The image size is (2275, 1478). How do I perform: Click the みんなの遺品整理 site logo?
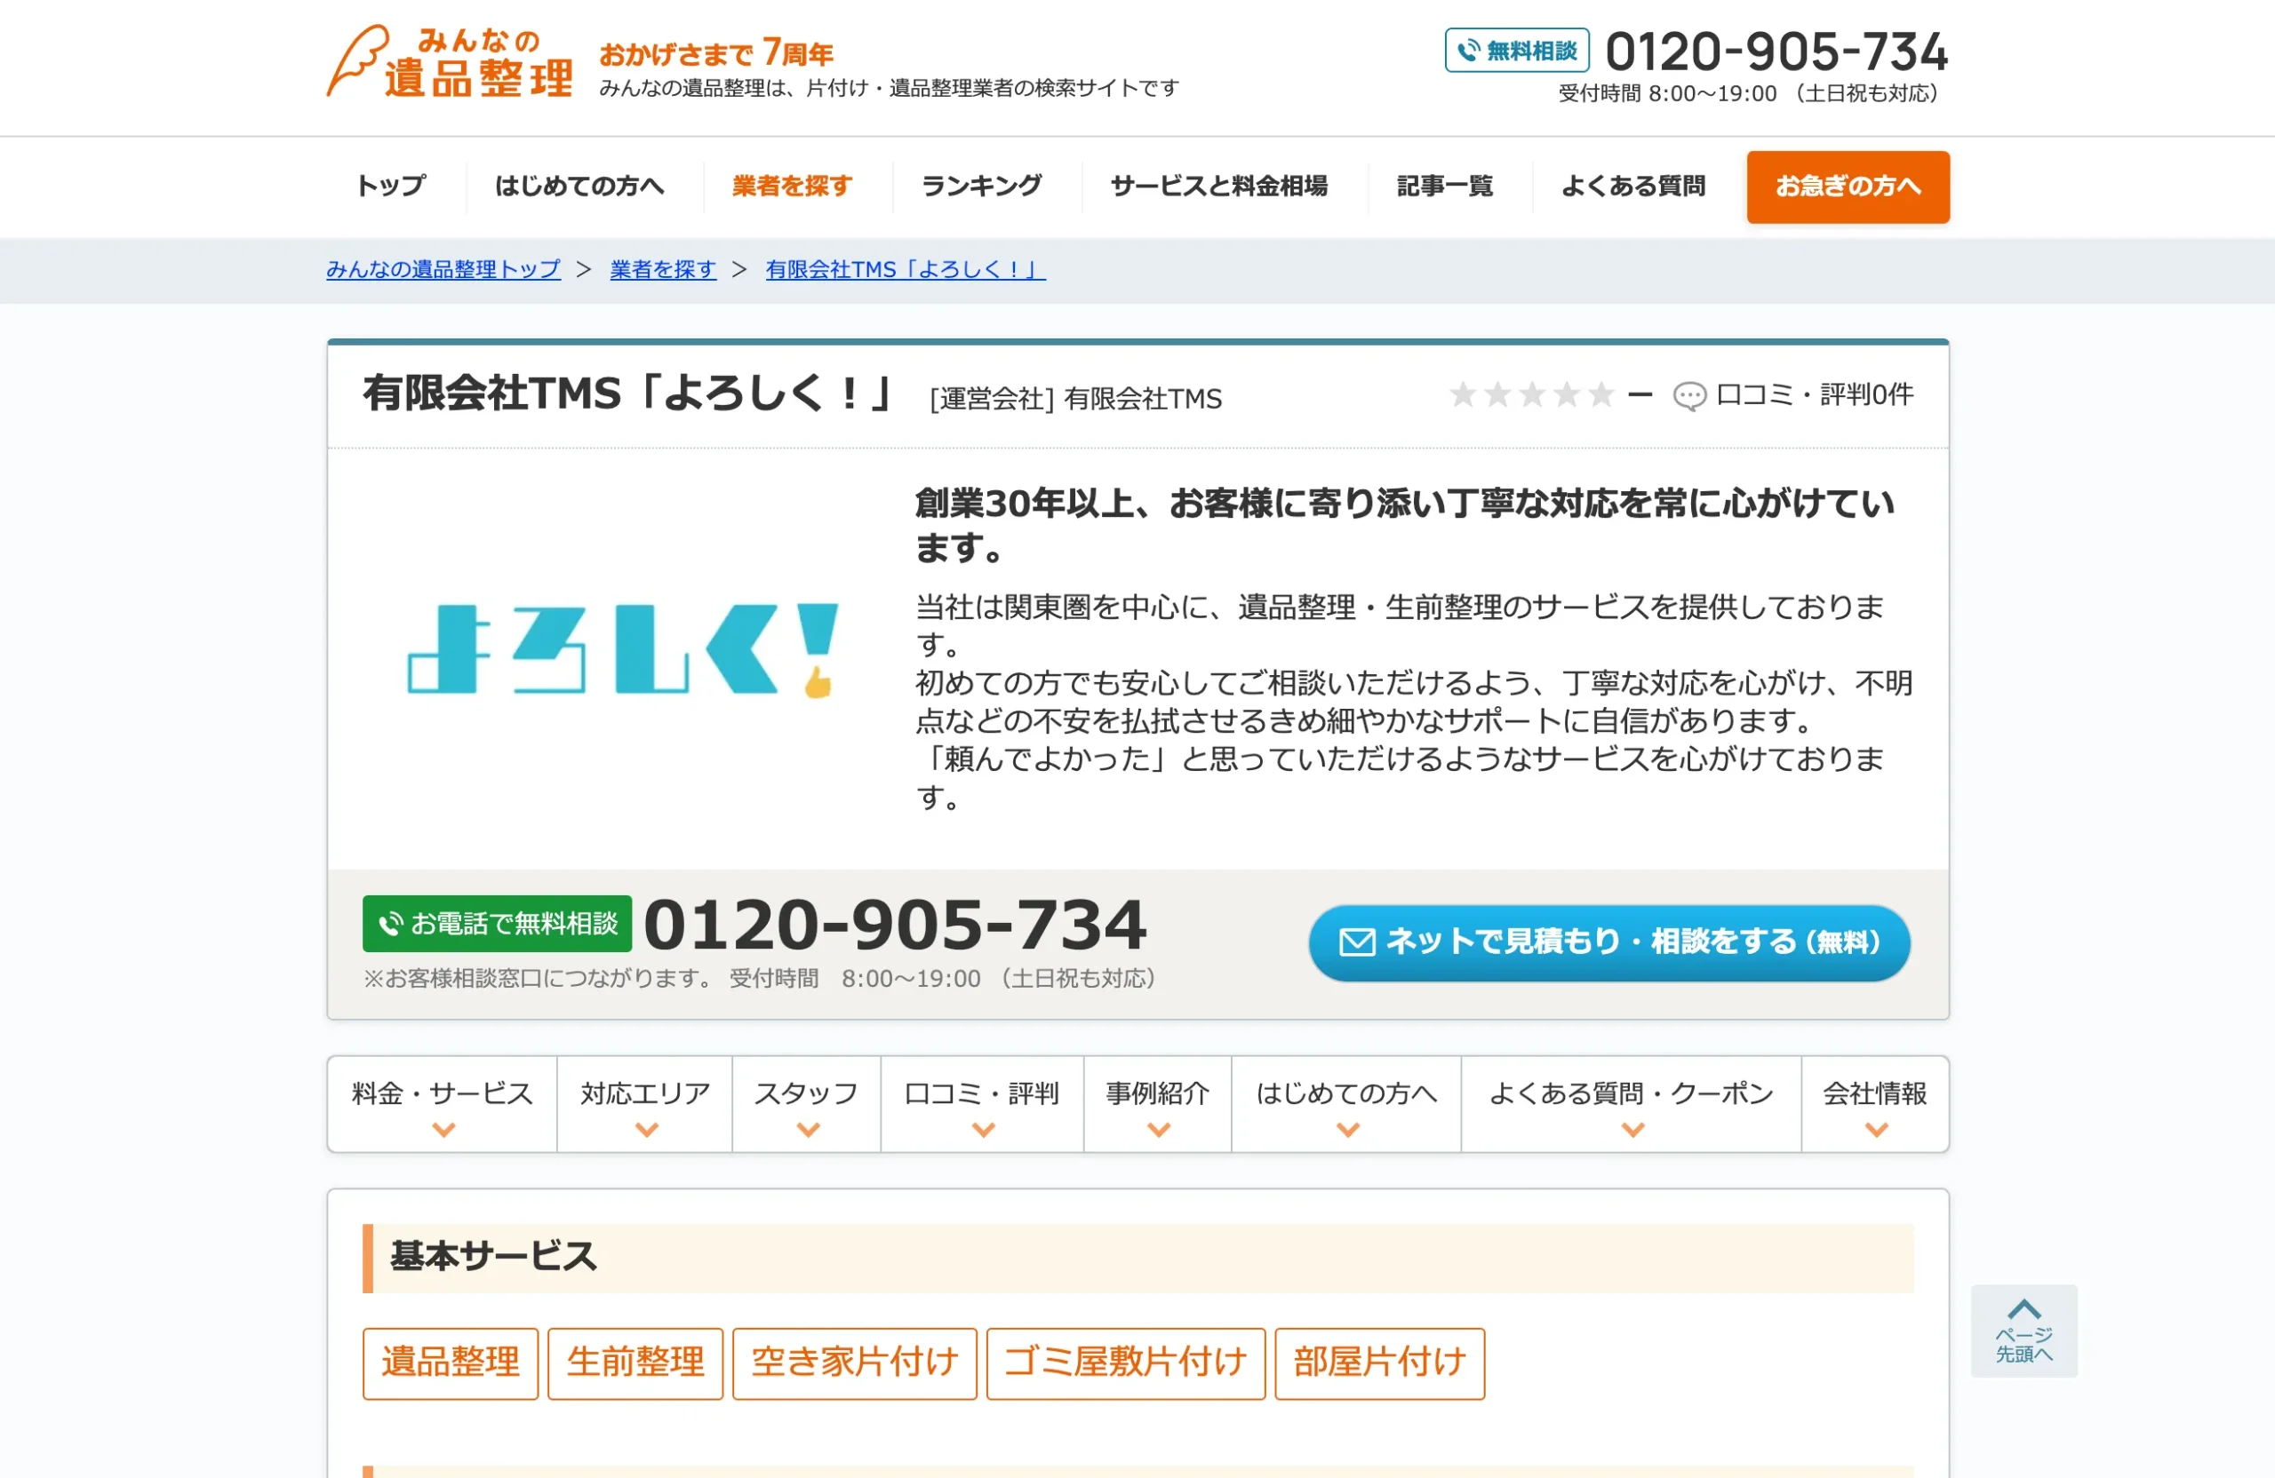[450, 61]
